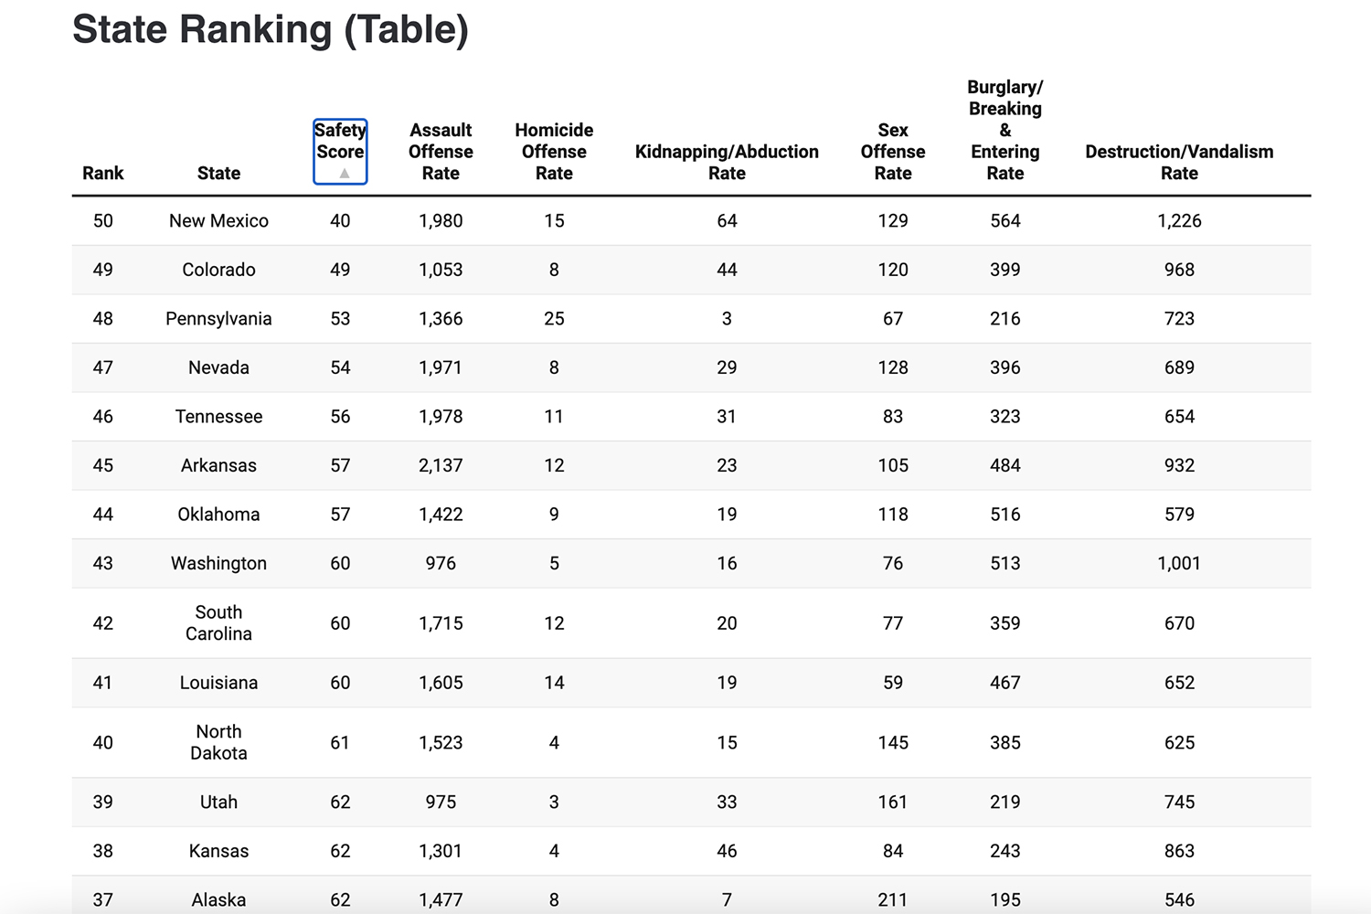The width and height of the screenshot is (1371, 914).
Task: Select the Tennessee table row
Action: click(x=218, y=417)
